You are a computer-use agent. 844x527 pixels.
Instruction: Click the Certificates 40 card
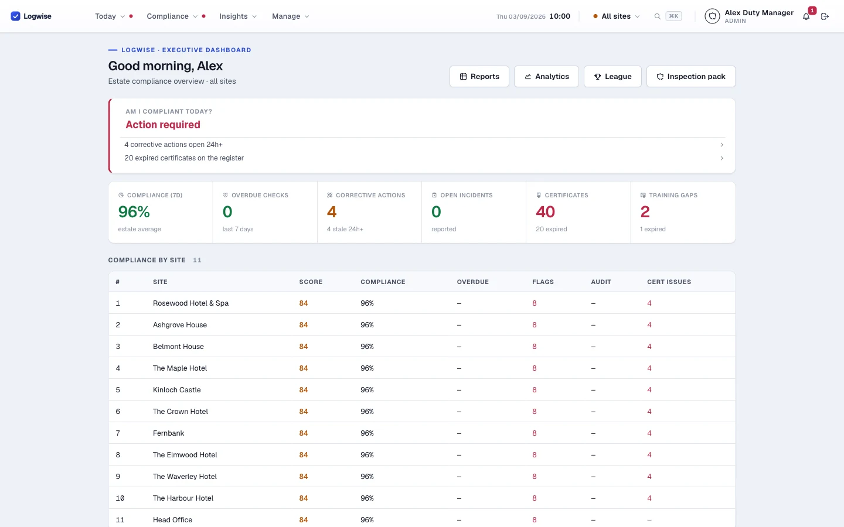coord(578,212)
